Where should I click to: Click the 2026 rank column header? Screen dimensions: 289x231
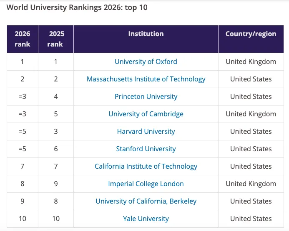23,39
